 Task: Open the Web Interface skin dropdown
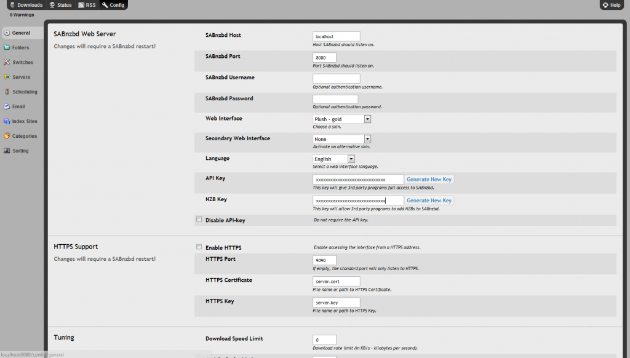342,119
